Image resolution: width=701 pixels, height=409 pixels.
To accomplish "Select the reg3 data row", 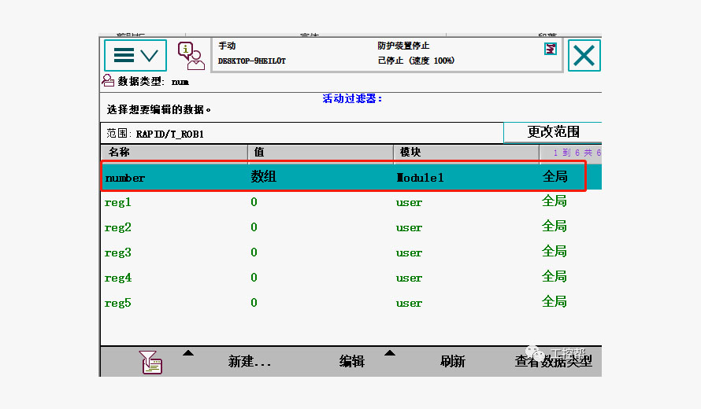I will click(350, 252).
